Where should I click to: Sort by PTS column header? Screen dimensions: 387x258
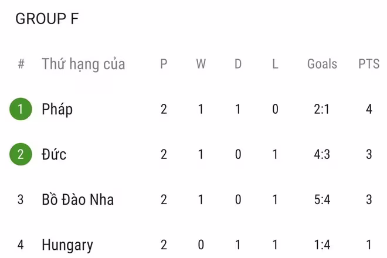pyautogui.click(x=369, y=64)
